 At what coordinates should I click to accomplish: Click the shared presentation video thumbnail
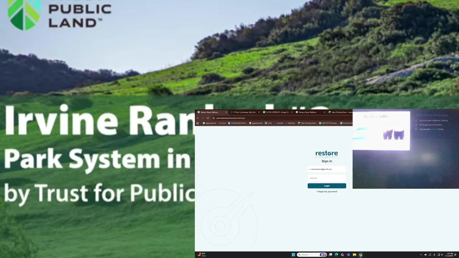[406, 149]
